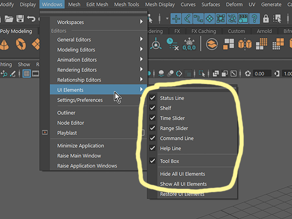Click the isolate select panel icon
This screenshot has width=292, height=219.
click(202, 73)
